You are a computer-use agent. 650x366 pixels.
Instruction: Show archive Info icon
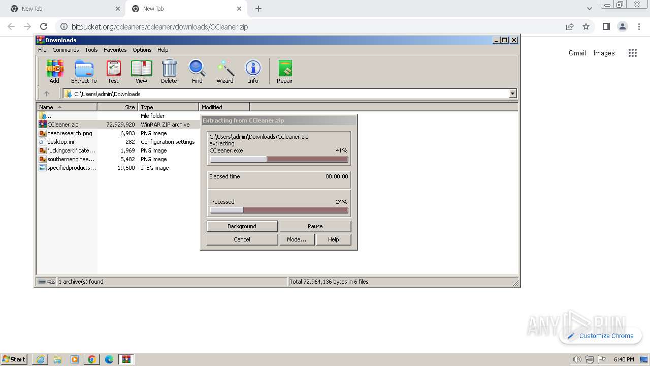point(253,72)
